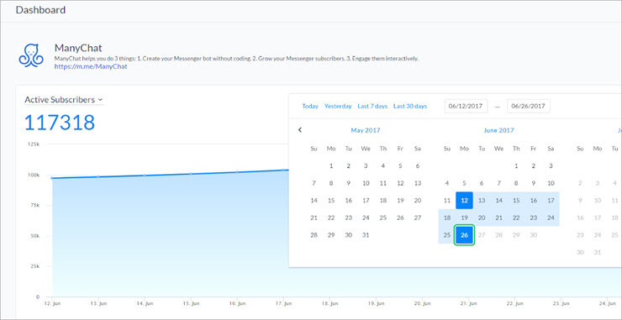Open the https://m.me/ManyChat link
Image resolution: width=622 pixels, height=320 pixels.
pyautogui.click(x=91, y=66)
